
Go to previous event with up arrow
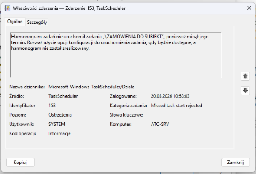245,76
